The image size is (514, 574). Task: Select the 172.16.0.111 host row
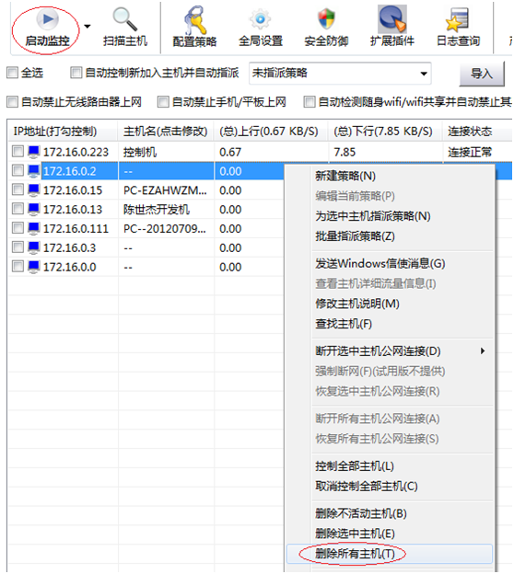click(146, 228)
